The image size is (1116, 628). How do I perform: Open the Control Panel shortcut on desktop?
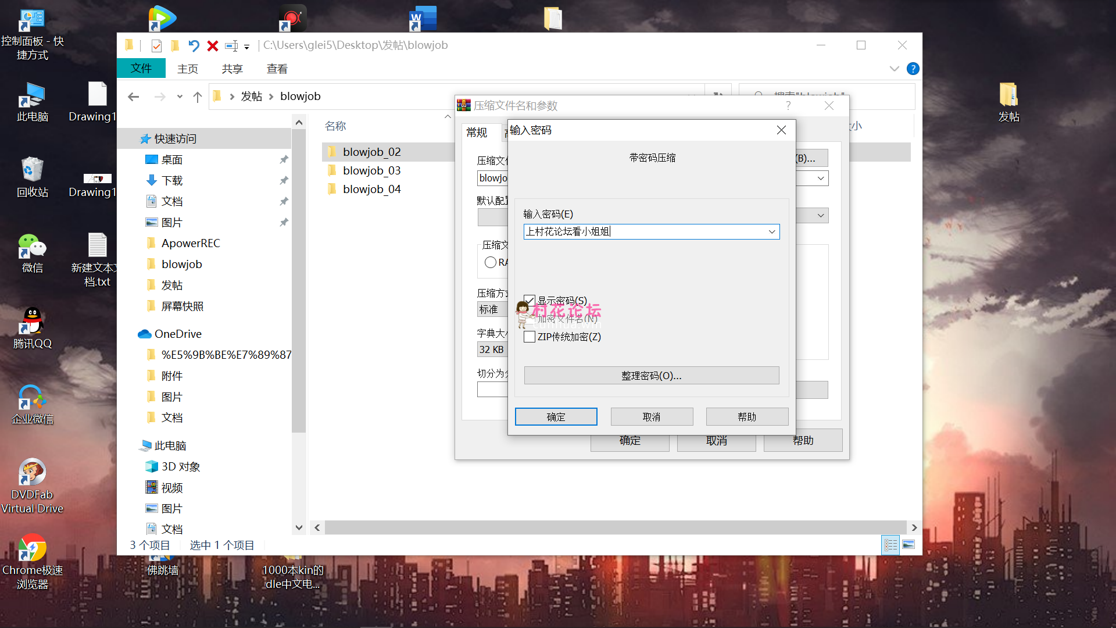[x=32, y=34]
